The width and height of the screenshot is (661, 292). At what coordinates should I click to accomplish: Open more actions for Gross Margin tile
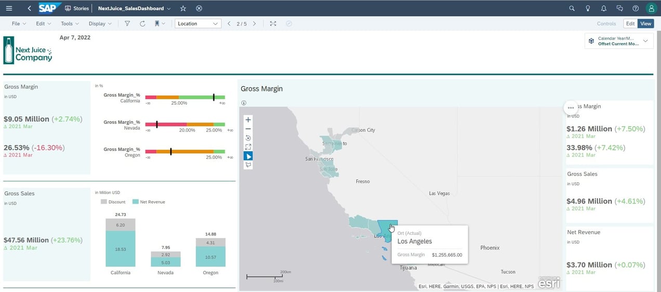click(x=571, y=108)
